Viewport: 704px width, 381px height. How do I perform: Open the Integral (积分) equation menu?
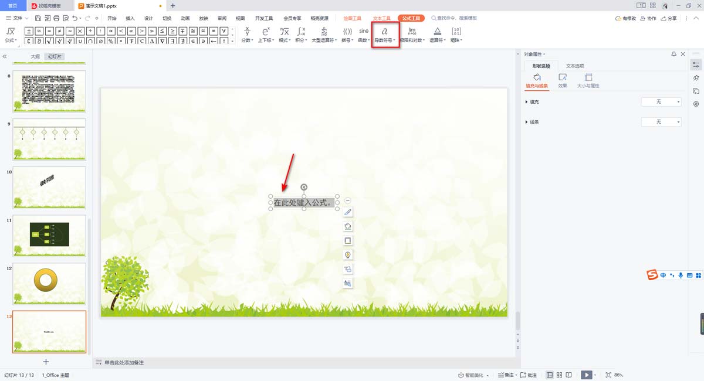300,35
